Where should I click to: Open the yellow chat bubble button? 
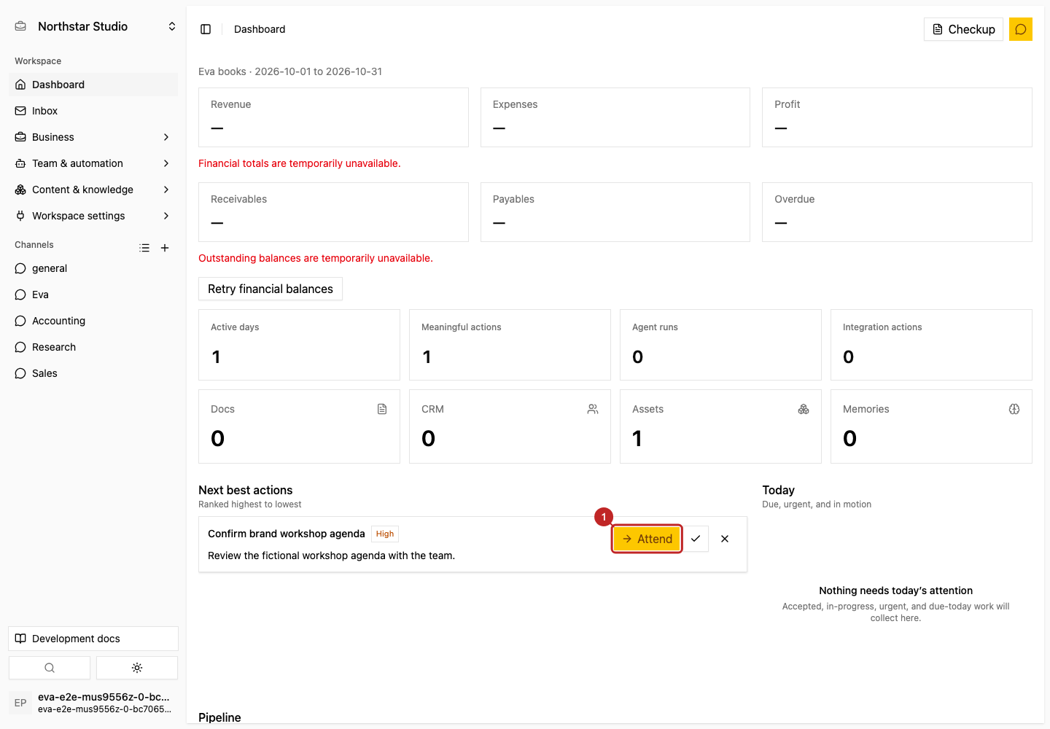[x=1021, y=29]
